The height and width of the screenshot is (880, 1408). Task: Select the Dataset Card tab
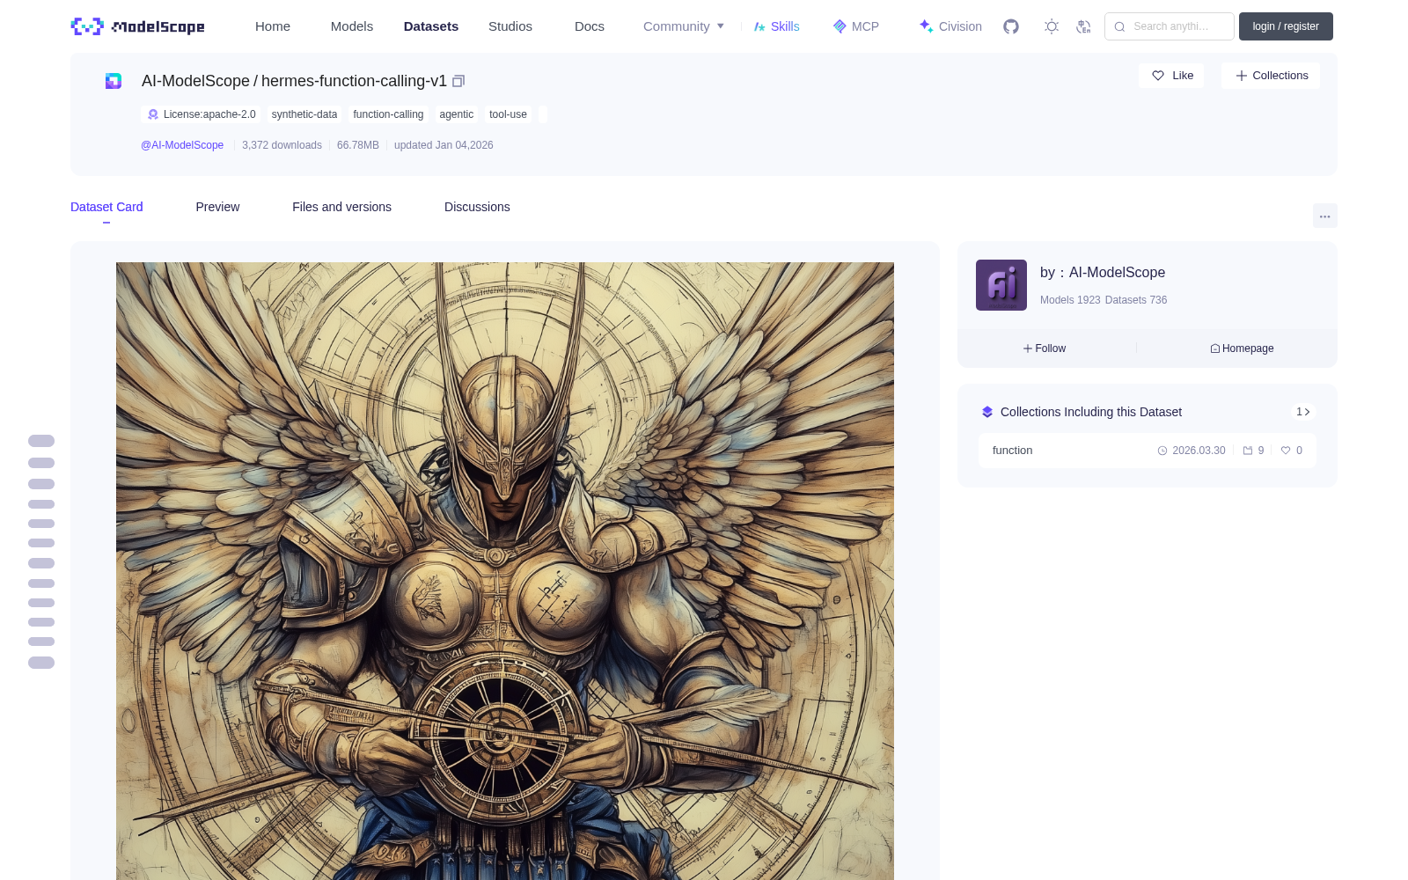[x=106, y=207]
